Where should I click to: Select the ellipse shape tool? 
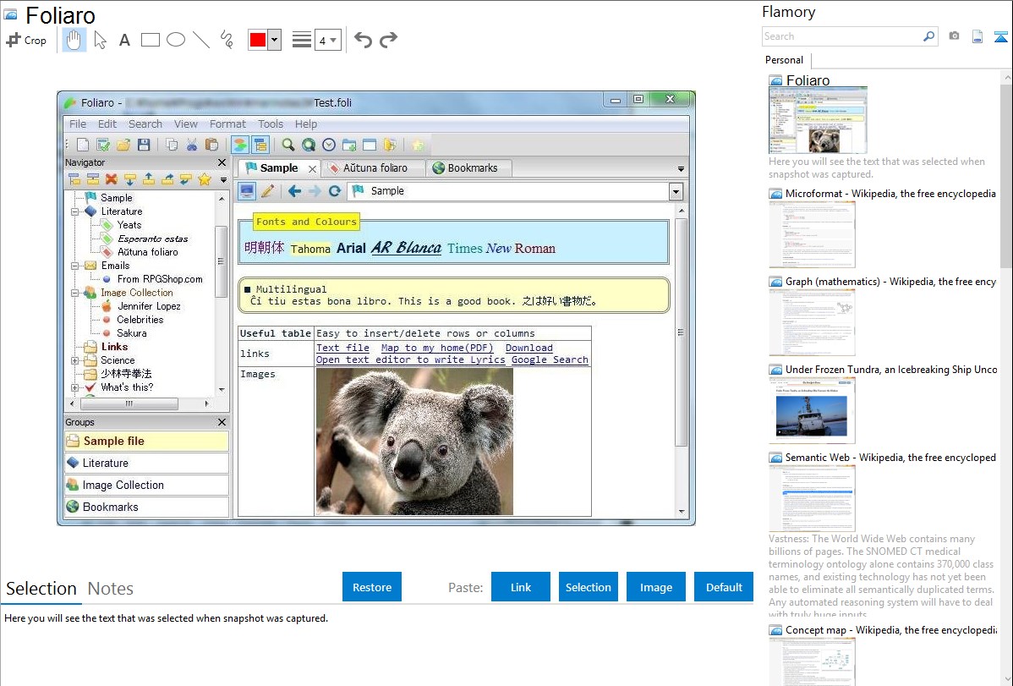(175, 40)
